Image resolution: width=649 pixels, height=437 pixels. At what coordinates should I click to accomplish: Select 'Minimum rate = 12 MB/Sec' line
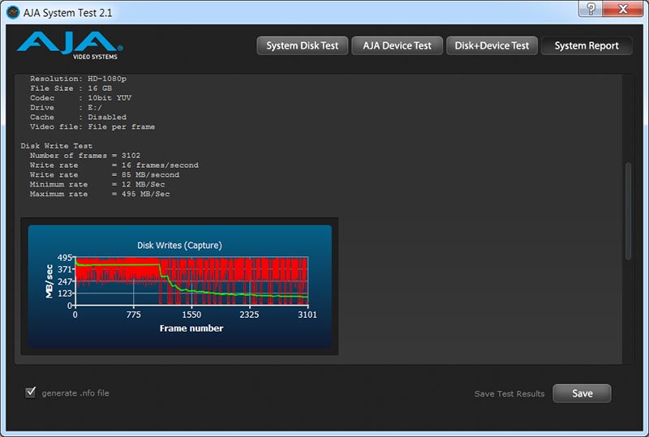97,184
